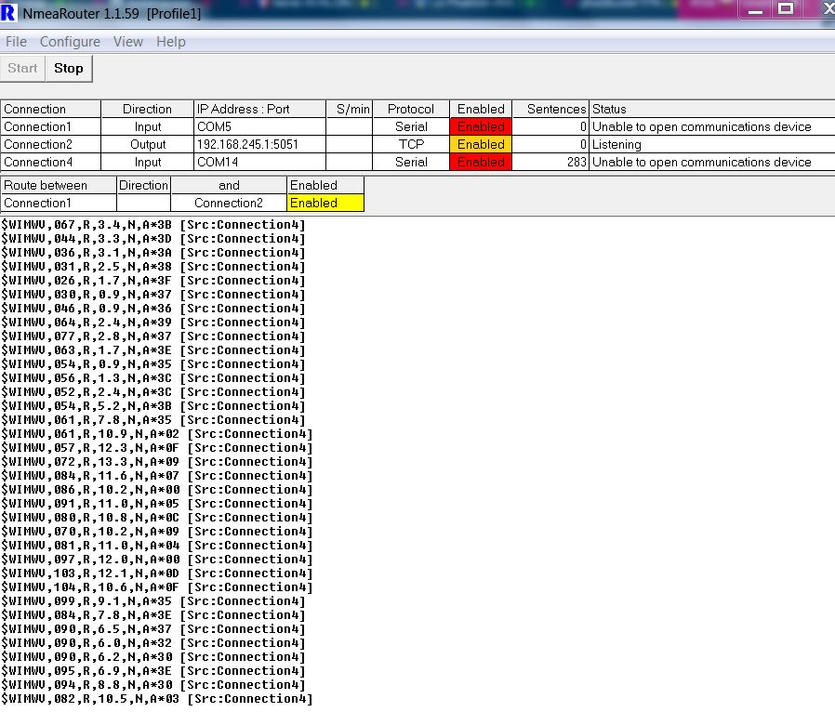
Task: Toggle Enabled status for Connection2
Action: coord(481,144)
